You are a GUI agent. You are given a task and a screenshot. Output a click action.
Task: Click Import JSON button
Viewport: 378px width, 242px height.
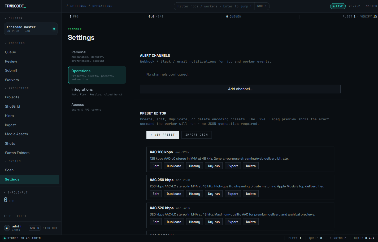coord(197,135)
